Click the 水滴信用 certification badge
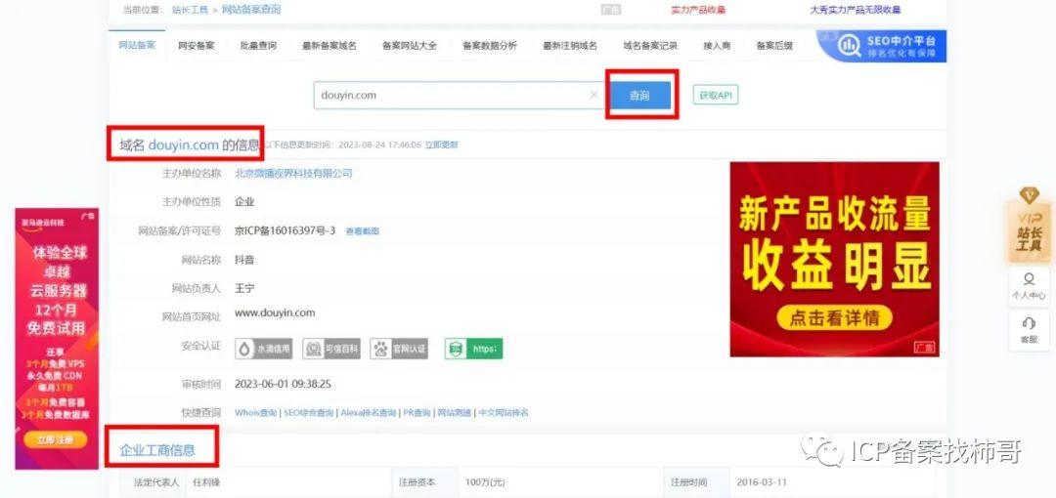 263,349
